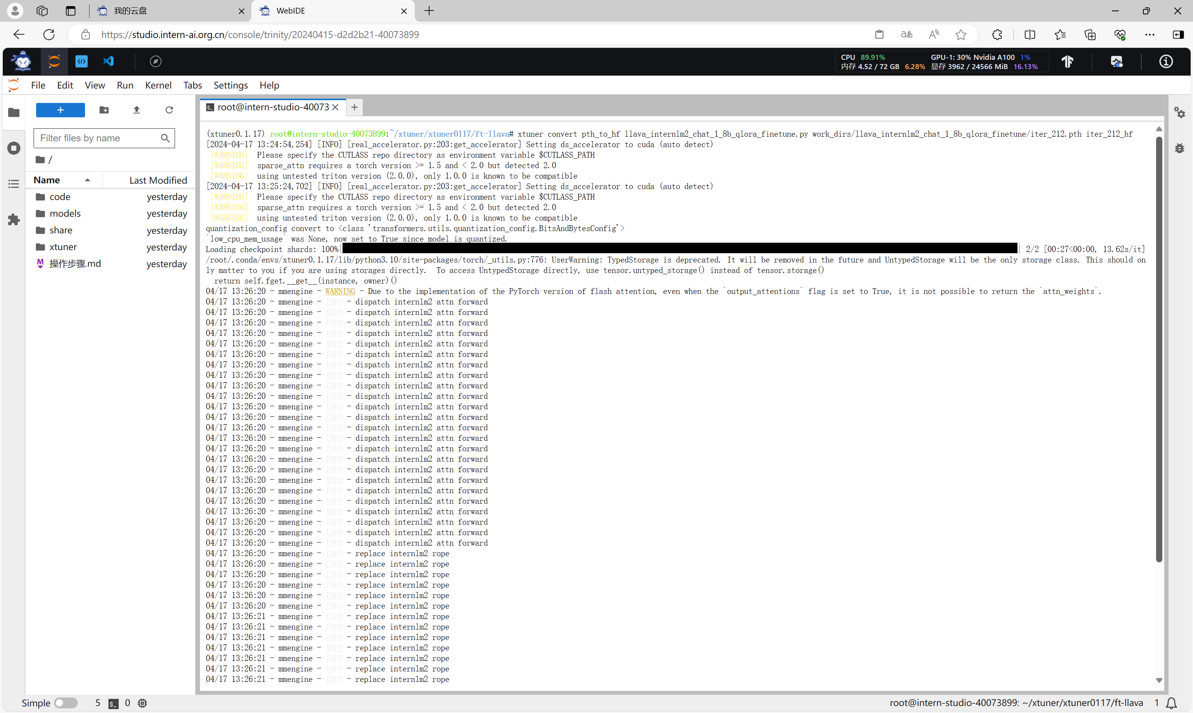Image resolution: width=1193 pixels, height=713 pixels.
Task: Click the root folder breadcrumb icon
Action: 40,160
